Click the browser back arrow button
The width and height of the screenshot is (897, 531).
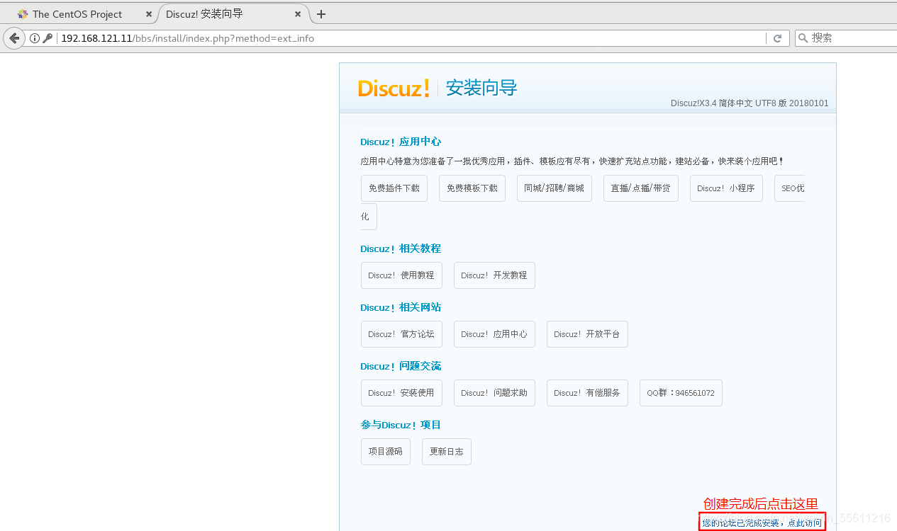pyautogui.click(x=13, y=38)
